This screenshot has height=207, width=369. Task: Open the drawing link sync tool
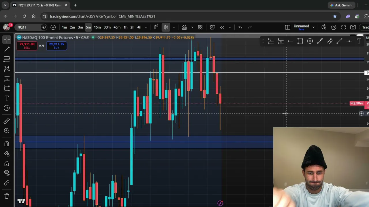coord(7,183)
